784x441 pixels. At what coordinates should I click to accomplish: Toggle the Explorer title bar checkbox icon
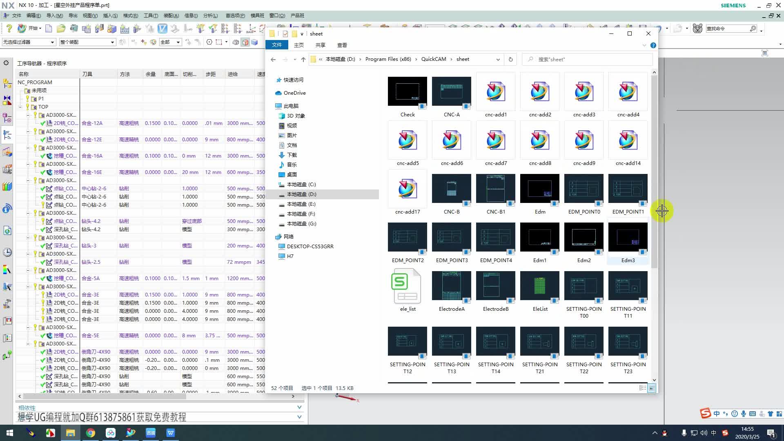(x=285, y=34)
